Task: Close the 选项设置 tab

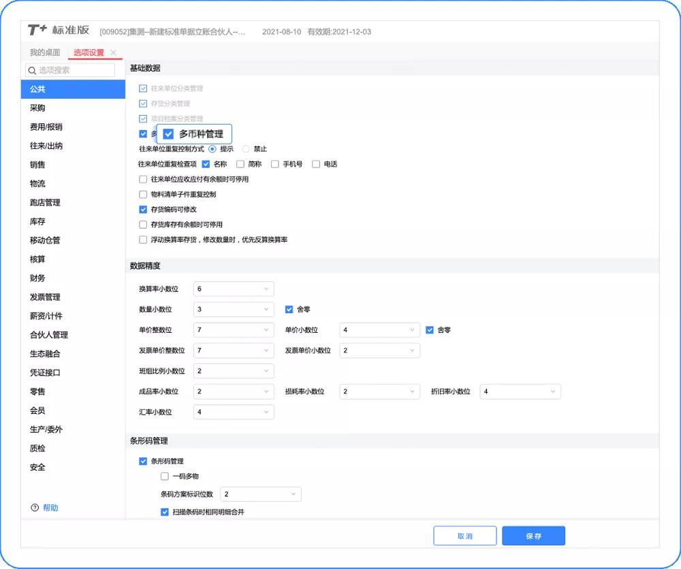Action: tap(114, 52)
